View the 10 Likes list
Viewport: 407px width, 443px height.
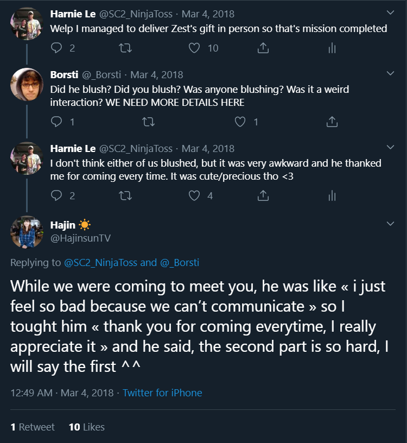pyautogui.click(x=87, y=427)
